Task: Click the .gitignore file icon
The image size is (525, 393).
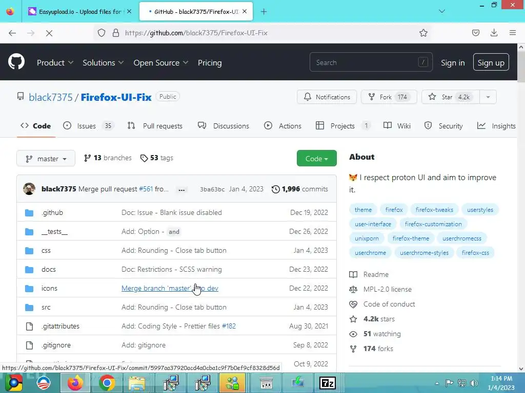Action: [x=29, y=345]
